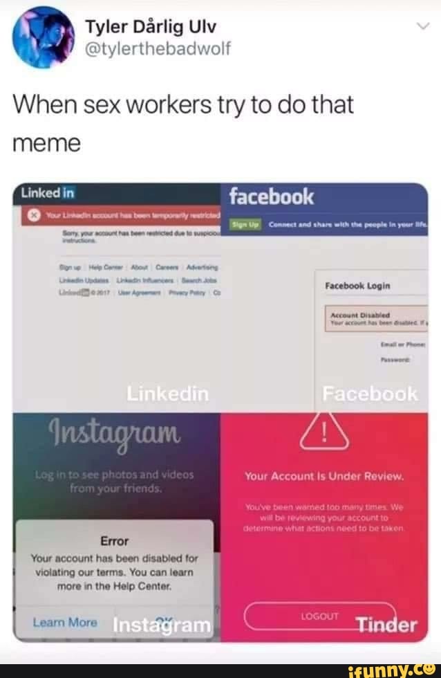Open the User Agreement link
Screen dimensions: 441x678
[x=139, y=293]
